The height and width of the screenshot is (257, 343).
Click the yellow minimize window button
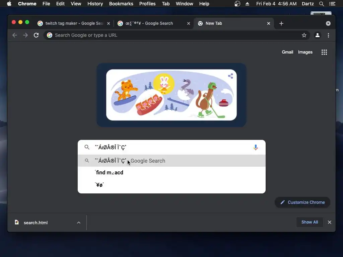20,22
